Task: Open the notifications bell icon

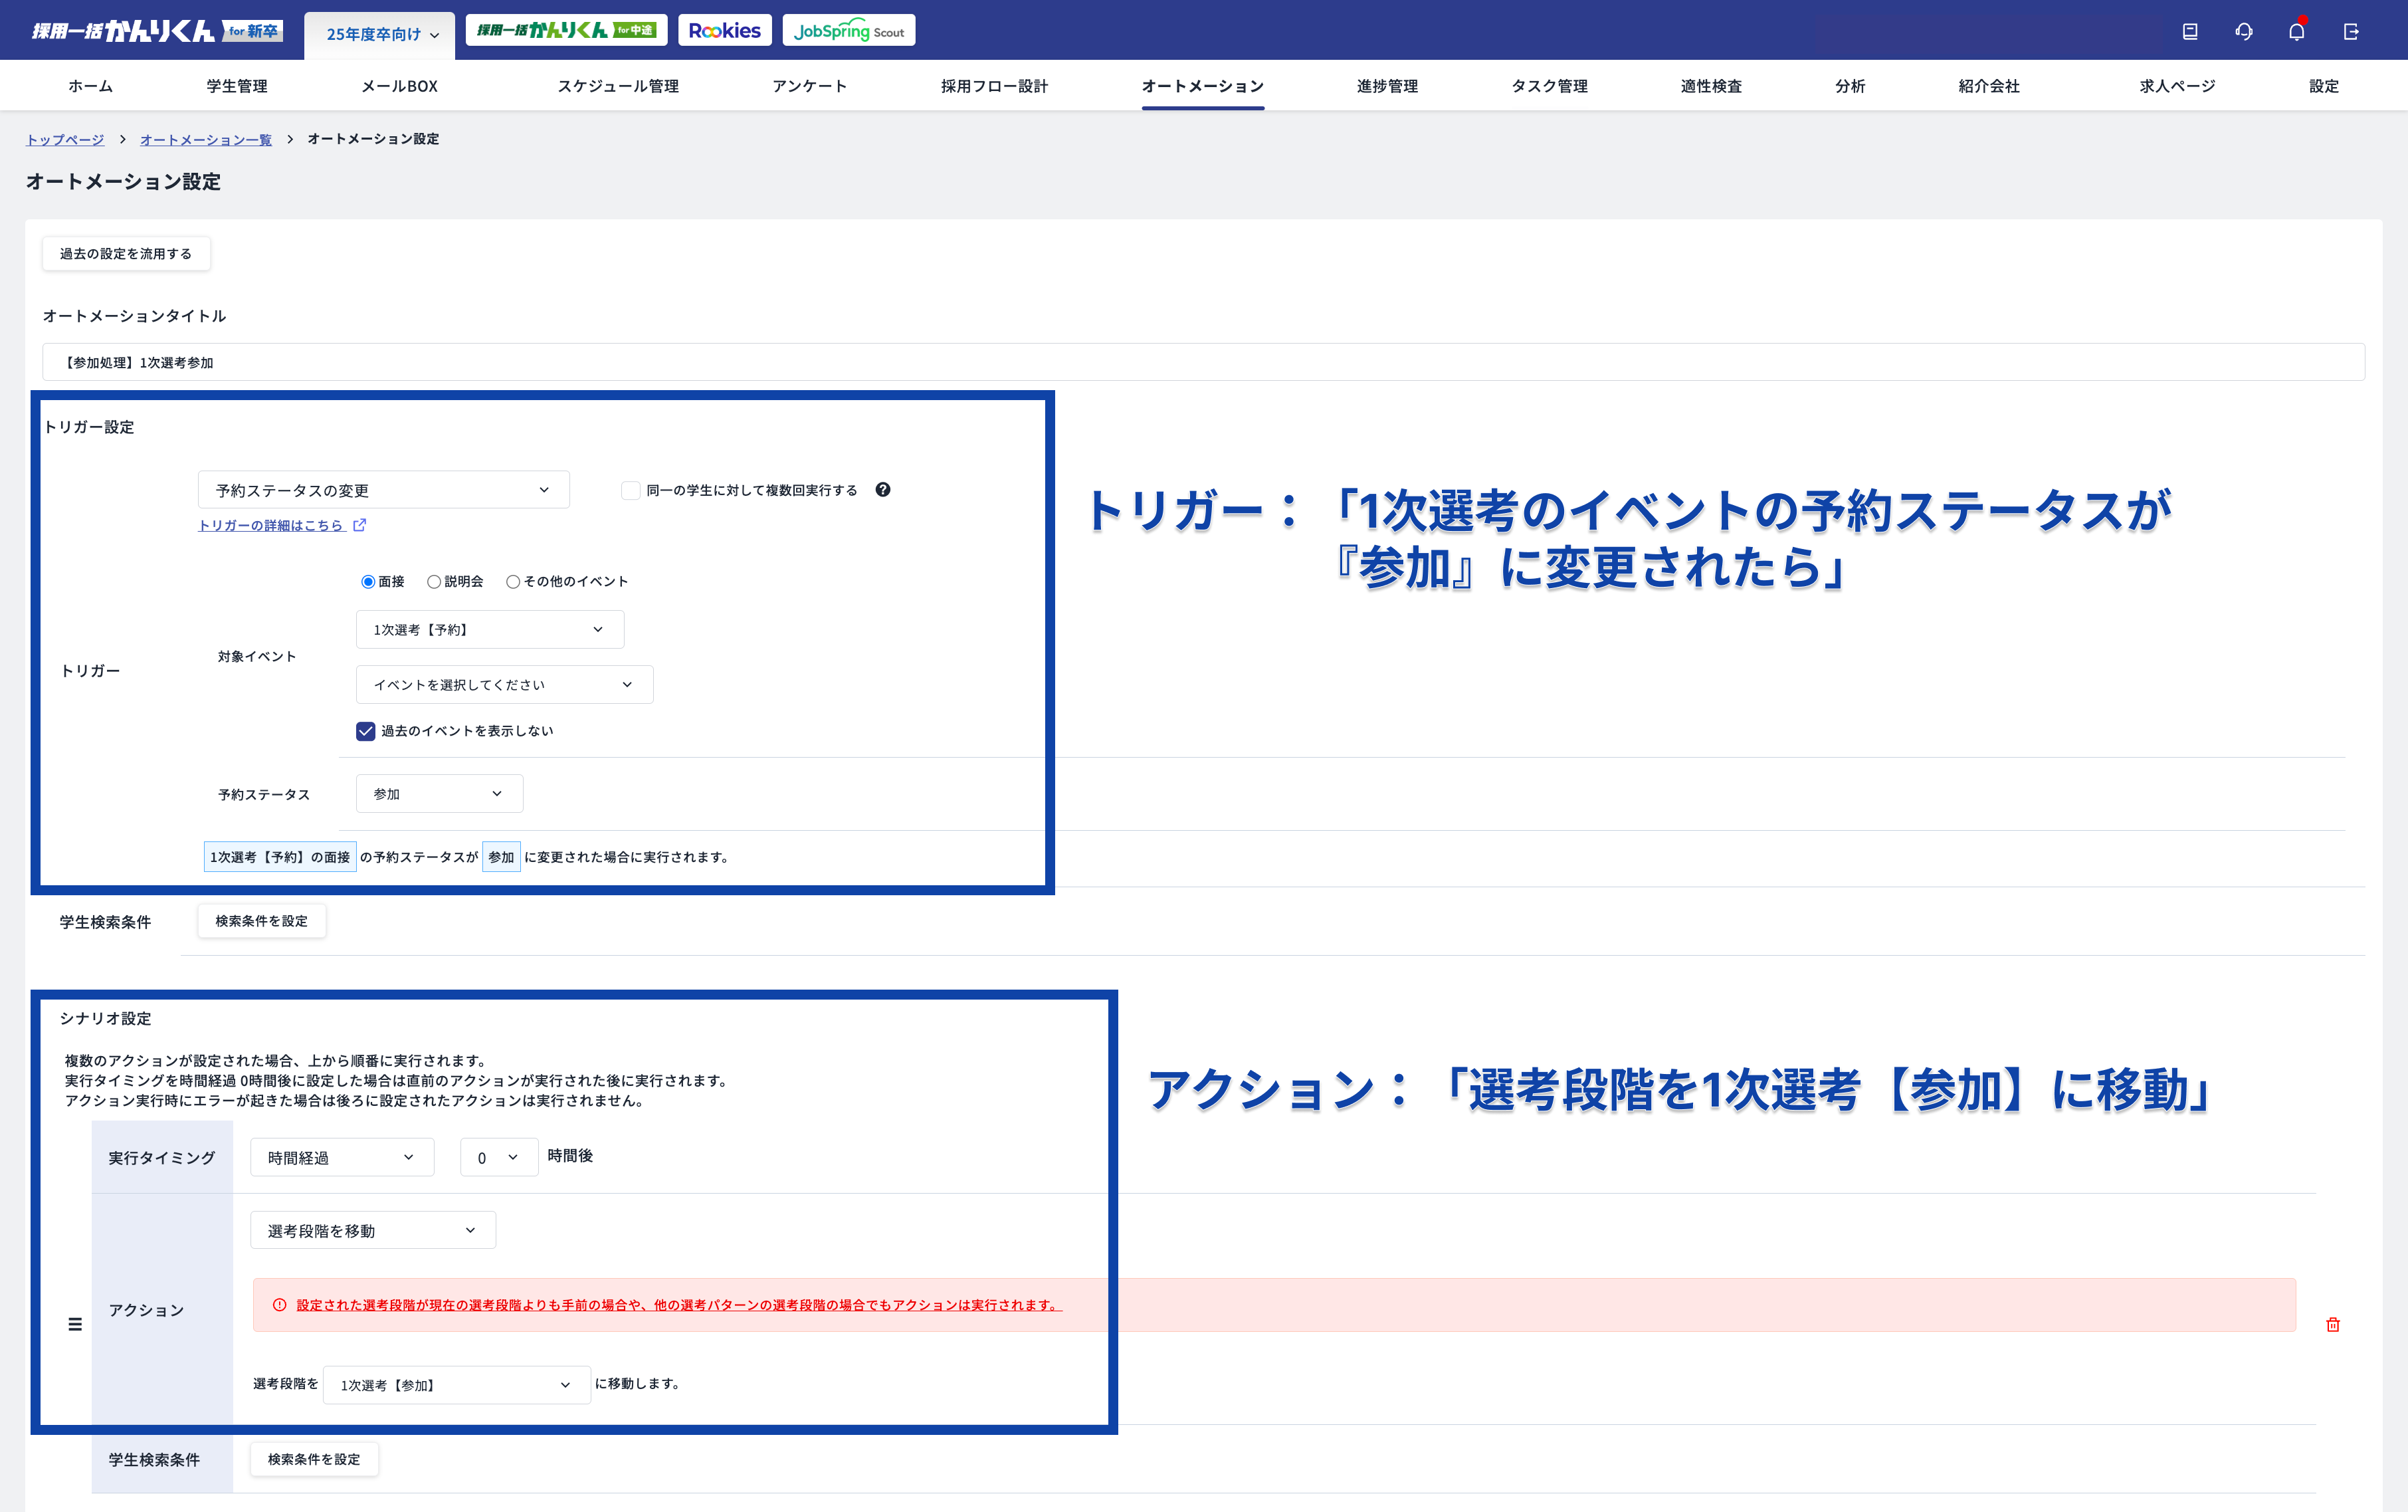Action: pos(2296,31)
